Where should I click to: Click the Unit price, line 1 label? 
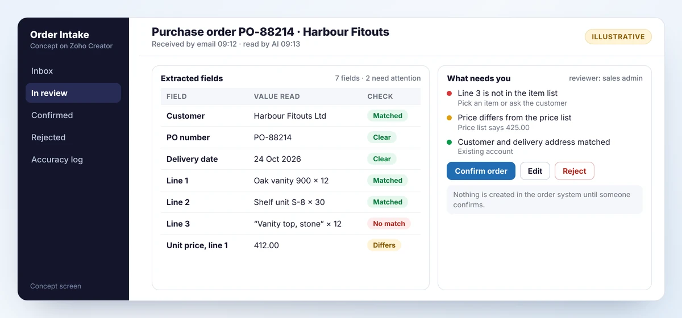(197, 245)
